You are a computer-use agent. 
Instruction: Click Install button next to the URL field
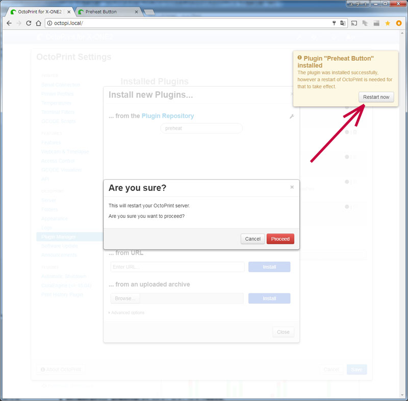click(269, 267)
